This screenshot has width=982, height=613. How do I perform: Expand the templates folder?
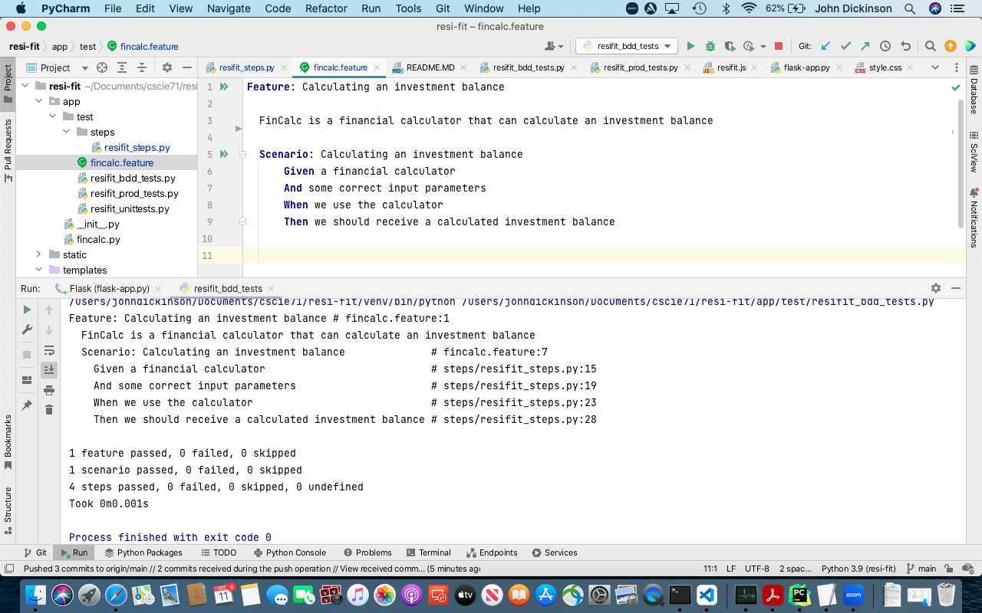tap(38, 270)
